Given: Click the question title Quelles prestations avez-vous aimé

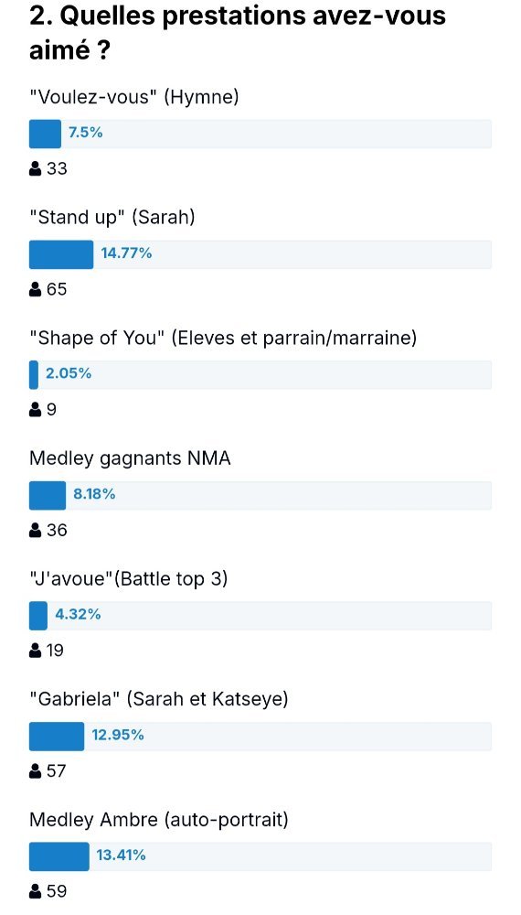Looking at the screenshot, I should coord(237,33).
